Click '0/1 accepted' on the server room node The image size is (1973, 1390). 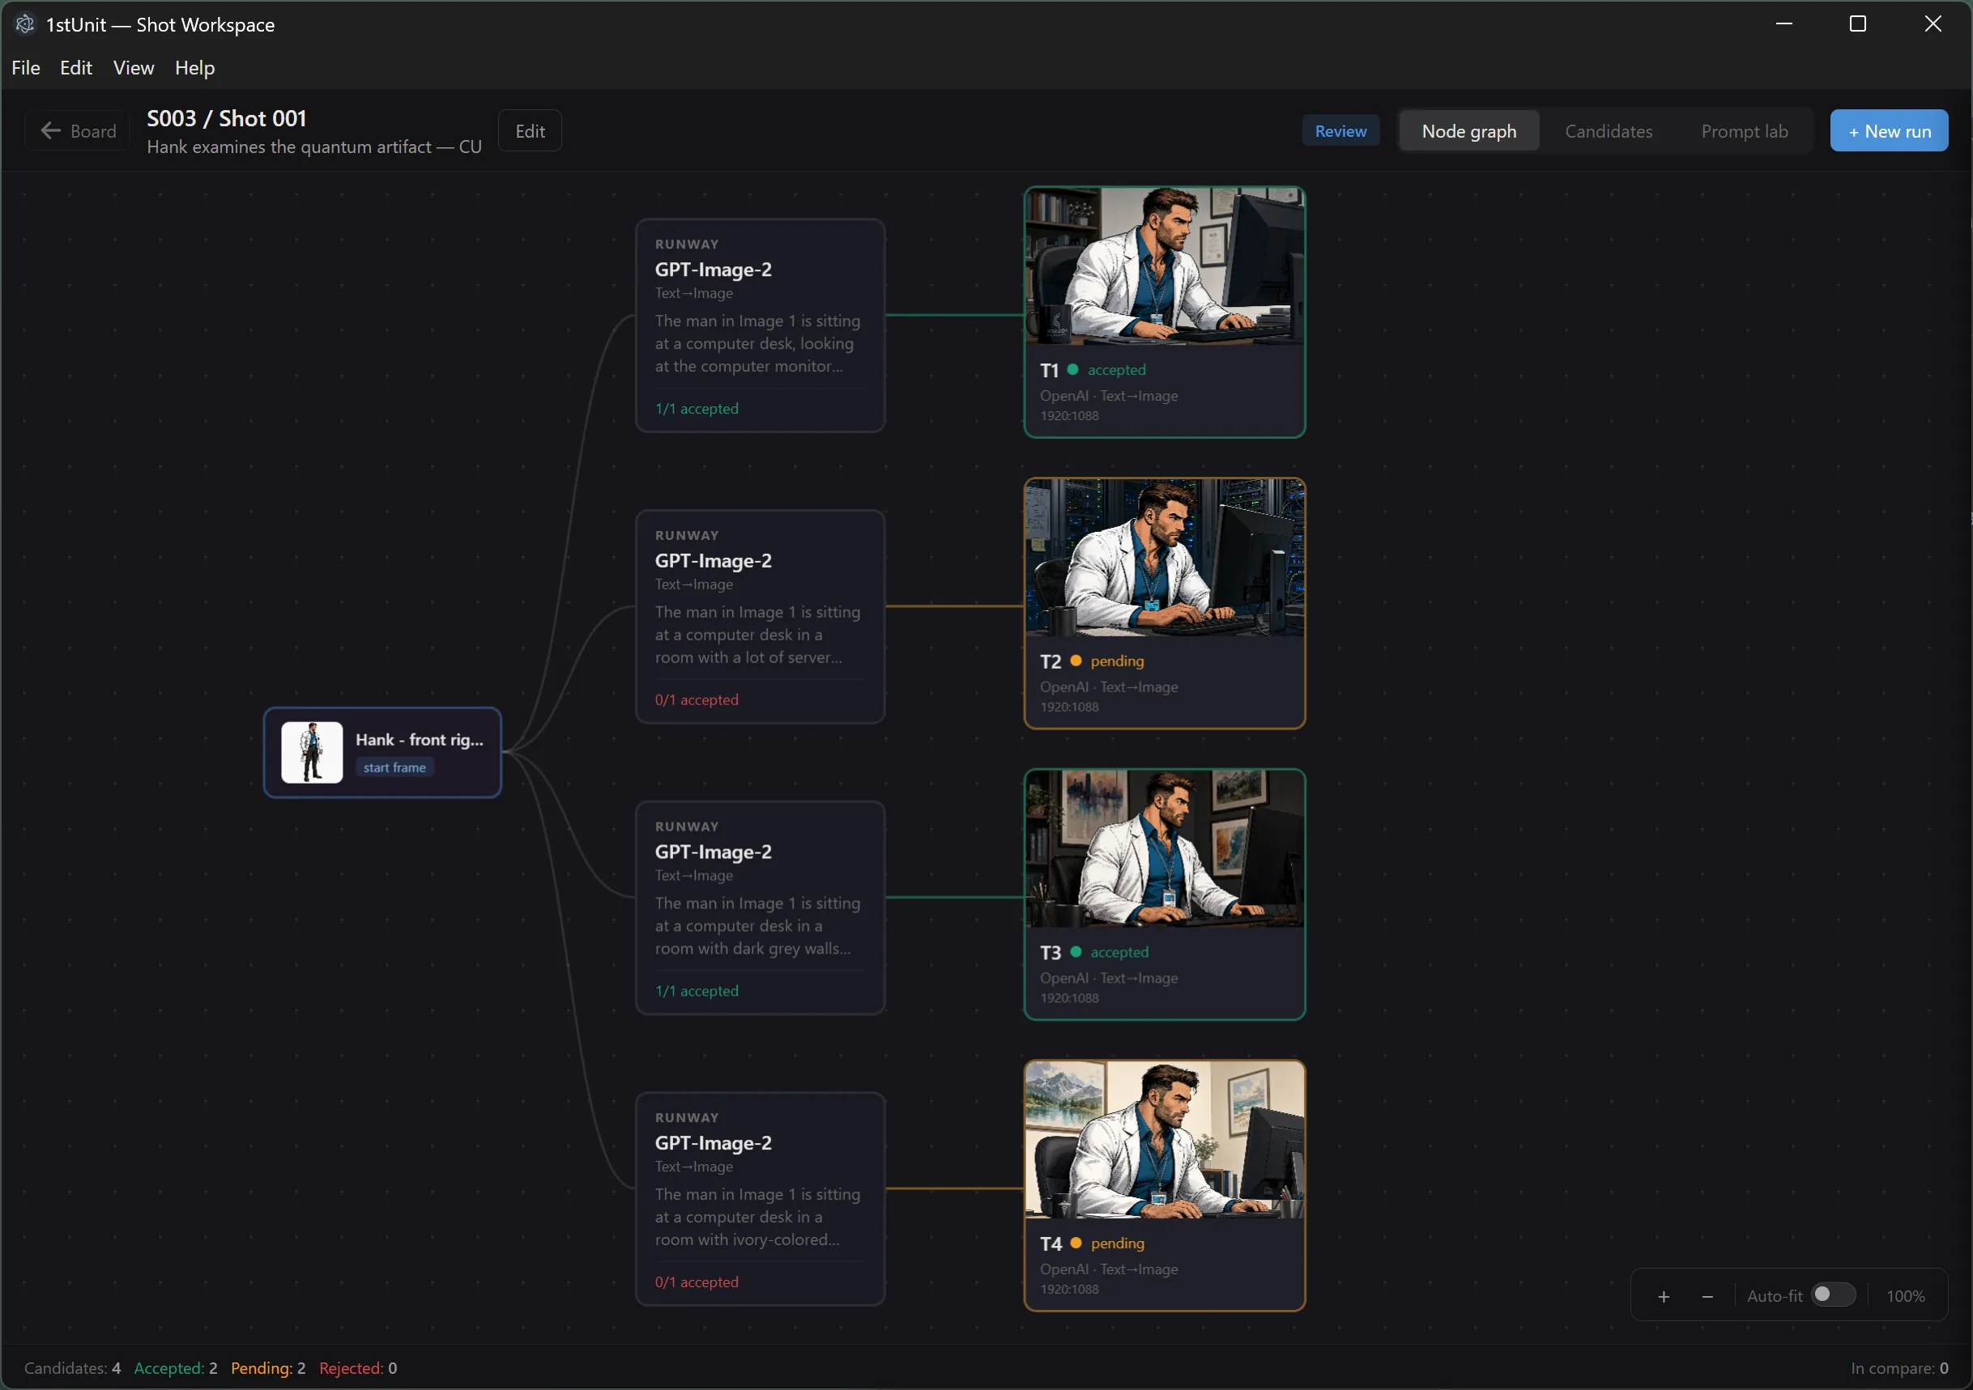(696, 700)
